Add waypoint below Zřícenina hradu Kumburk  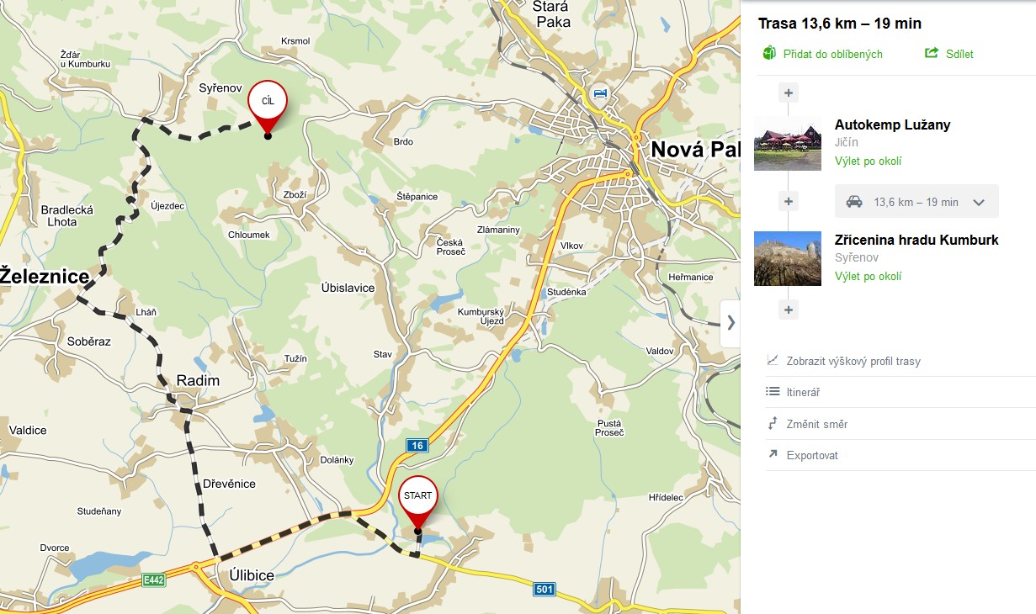788,310
